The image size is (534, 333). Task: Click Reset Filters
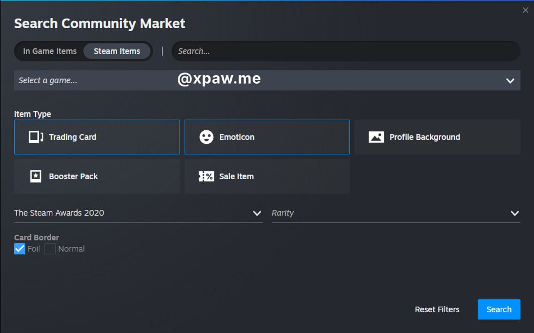point(437,309)
